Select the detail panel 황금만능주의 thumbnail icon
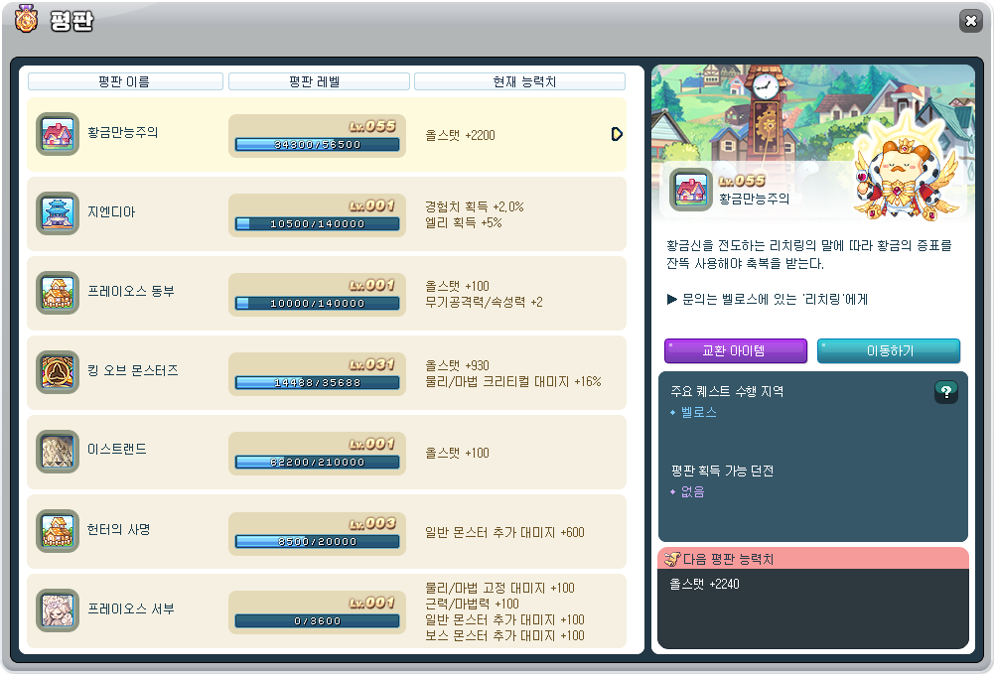Image resolution: width=994 pixels, height=674 pixels. click(690, 189)
